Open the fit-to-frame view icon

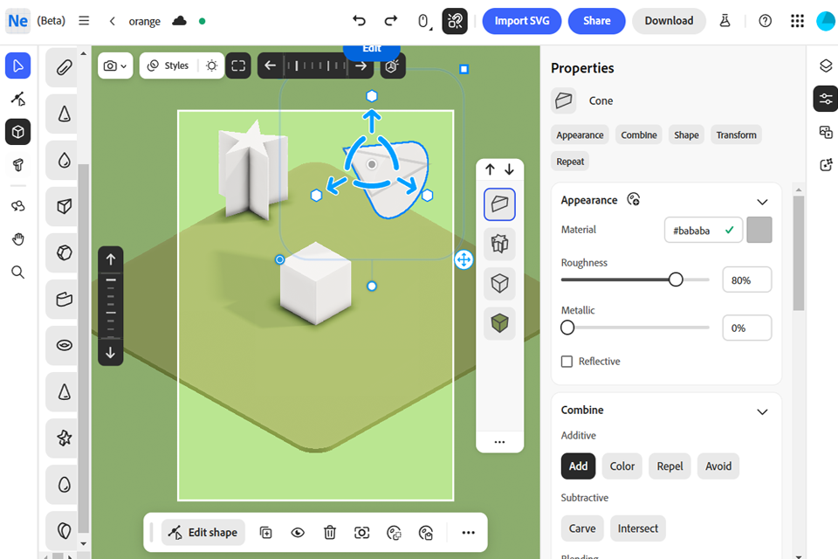click(x=238, y=66)
